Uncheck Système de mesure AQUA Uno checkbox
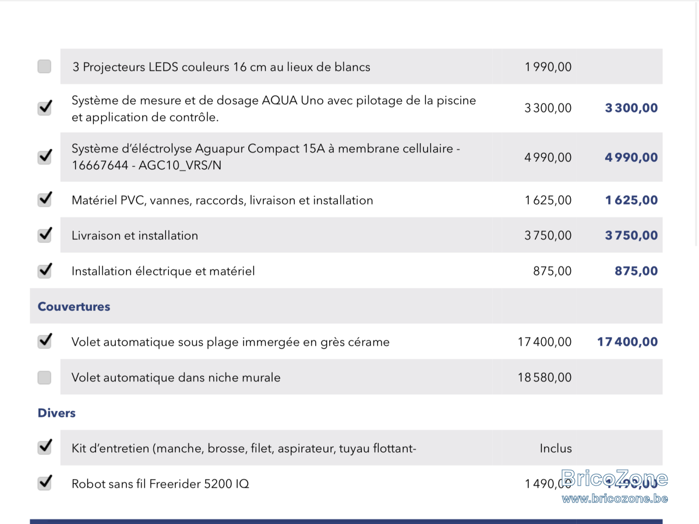 tap(44, 108)
